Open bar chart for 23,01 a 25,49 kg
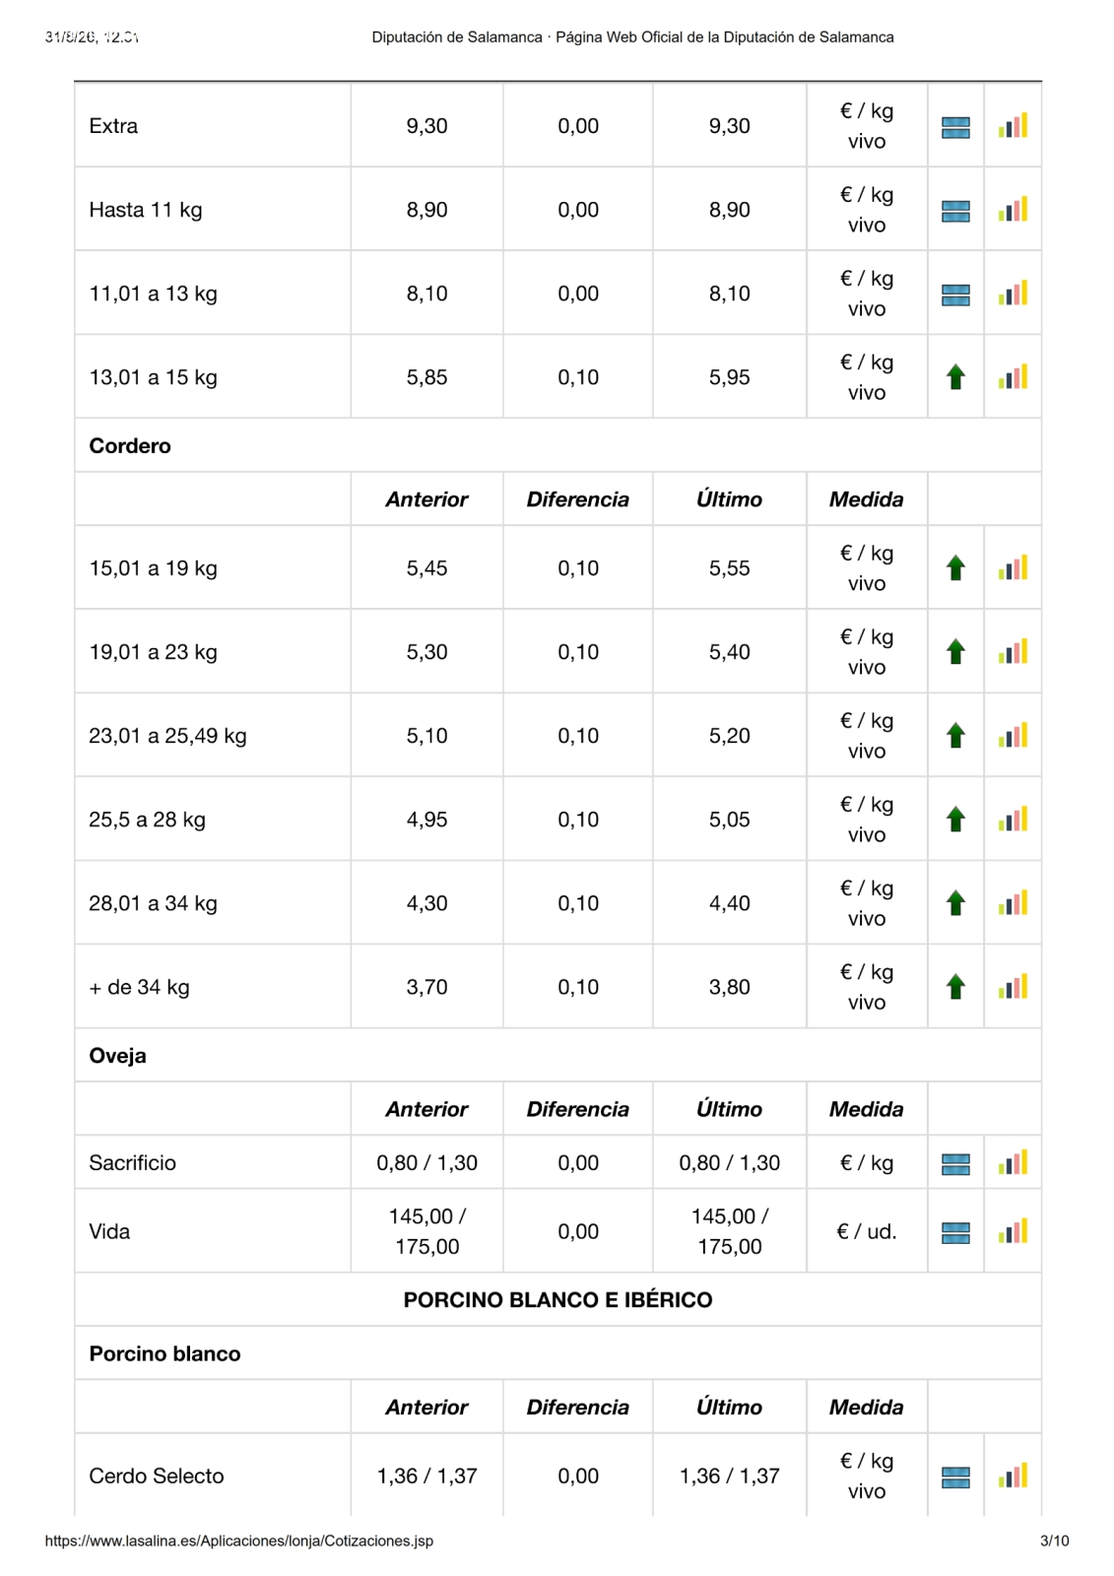The image size is (1114, 1576). (x=1013, y=735)
